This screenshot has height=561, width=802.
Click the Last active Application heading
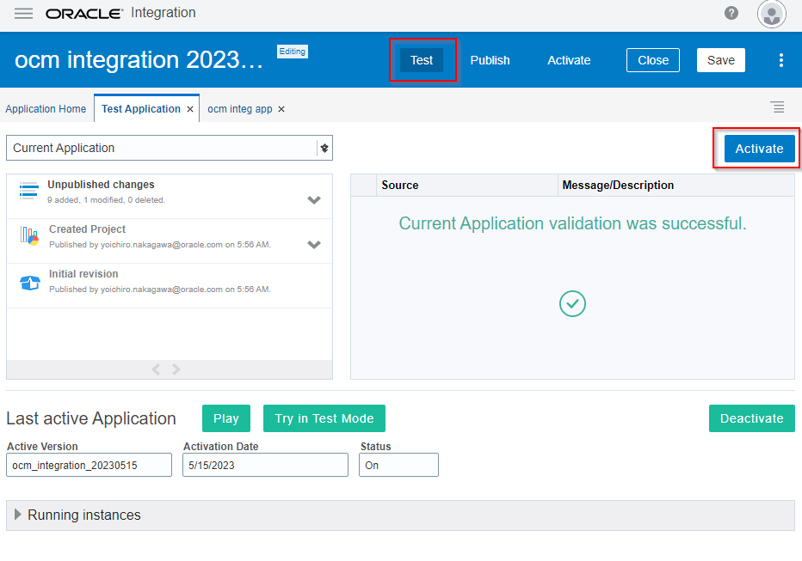point(91,418)
